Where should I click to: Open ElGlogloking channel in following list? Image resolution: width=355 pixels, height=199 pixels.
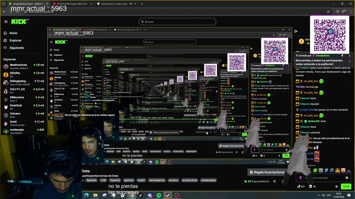coord(24,83)
